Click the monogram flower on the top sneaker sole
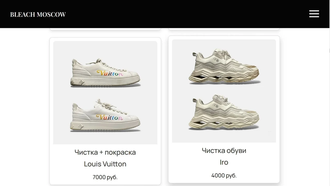Viewport: 330px width, 186px height. click(81, 82)
